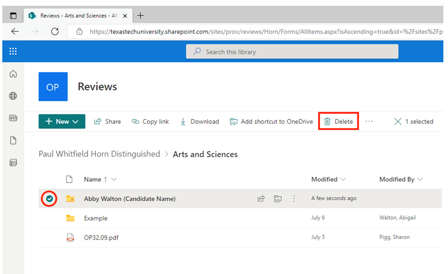The width and height of the screenshot is (448, 274).
Task: Open the news icon in sidebar
Action: (13, 118)
